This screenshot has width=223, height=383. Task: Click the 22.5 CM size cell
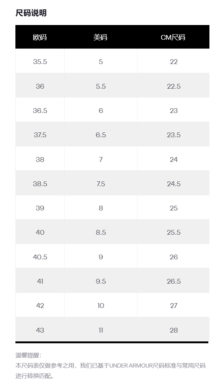pos(173,86)
